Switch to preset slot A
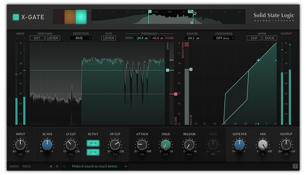 tap(51, 167)
